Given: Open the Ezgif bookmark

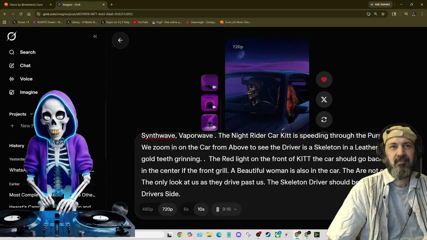Looking at the screenshot, I should [x=166, y=22].
